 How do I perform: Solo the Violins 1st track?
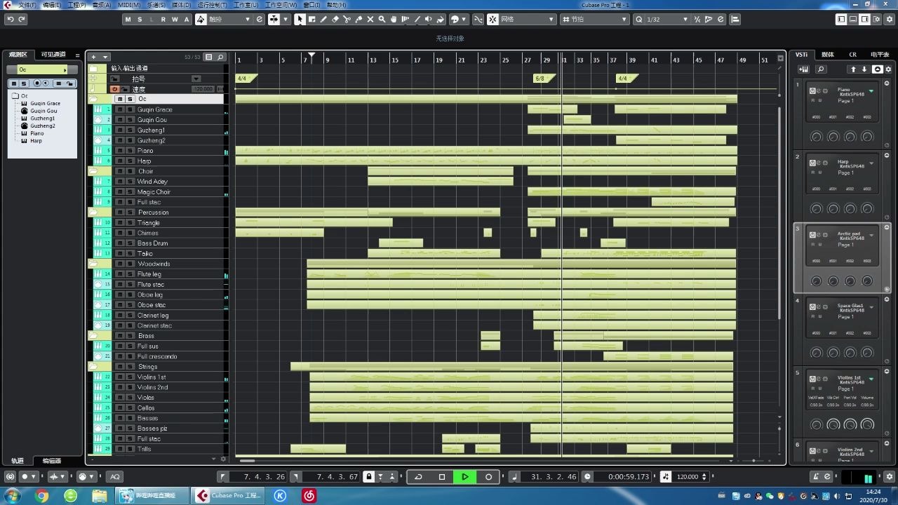click(130, 377)
